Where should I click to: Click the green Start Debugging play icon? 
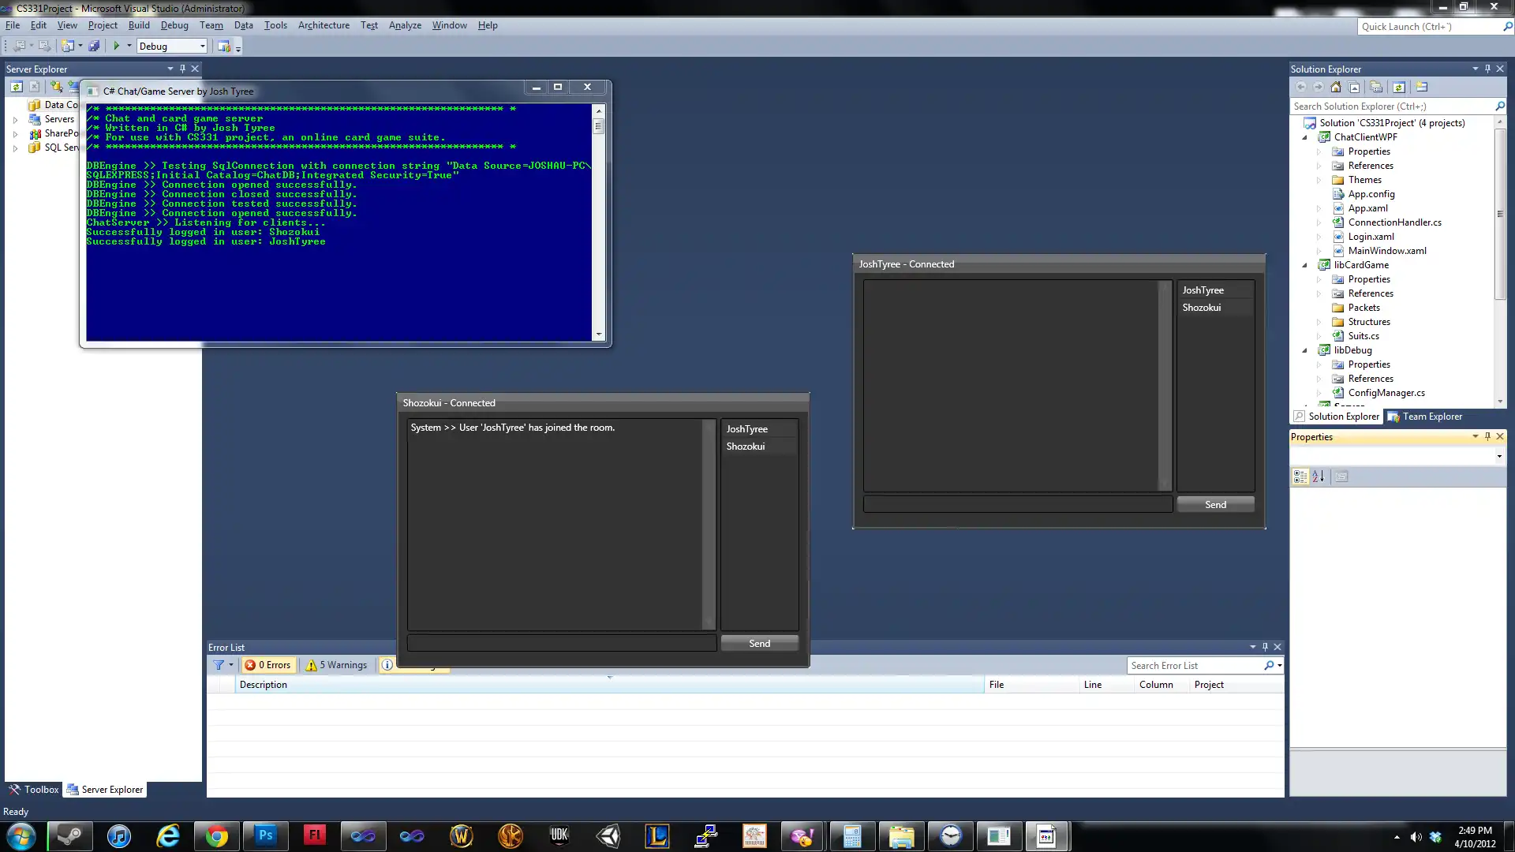pyautogui.click(x=116, y=46)
